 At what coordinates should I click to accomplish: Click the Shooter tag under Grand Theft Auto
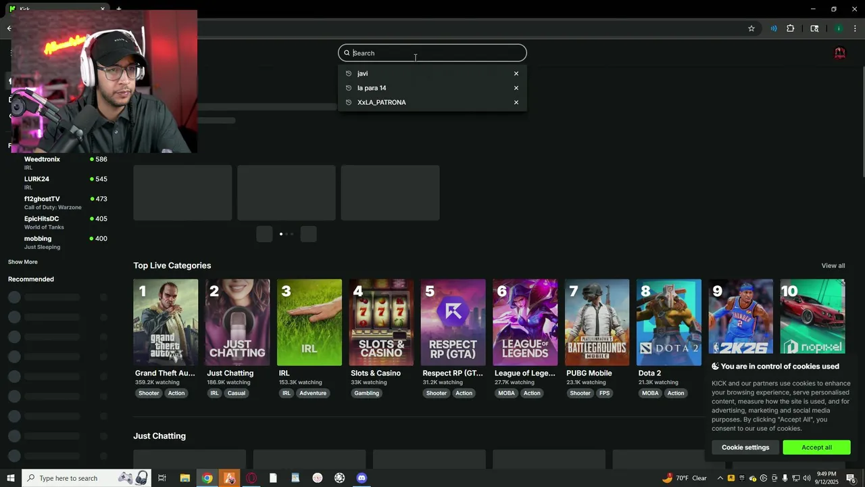[149, 393]
